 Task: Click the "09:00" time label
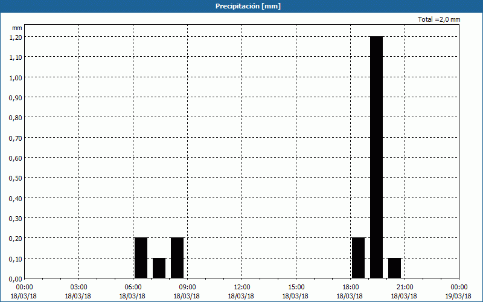point(187,288)
